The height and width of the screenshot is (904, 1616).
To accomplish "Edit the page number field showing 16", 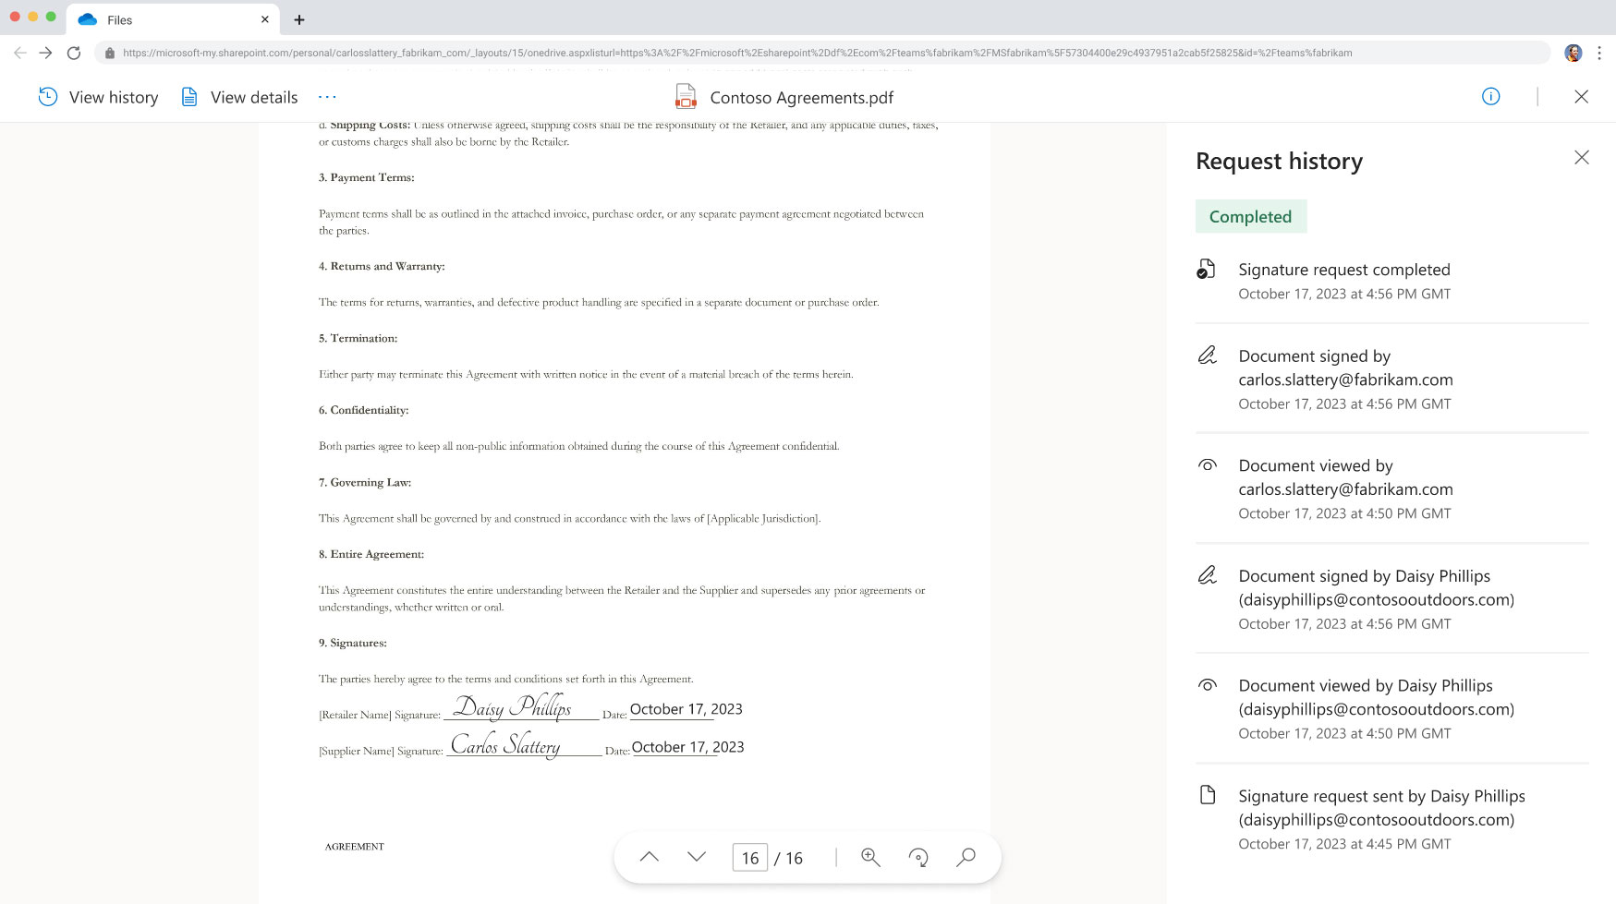I will (x=749, y=857).
